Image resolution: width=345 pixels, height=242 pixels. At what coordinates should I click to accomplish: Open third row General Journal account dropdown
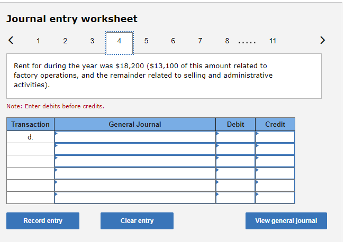[x=134, y=161]
